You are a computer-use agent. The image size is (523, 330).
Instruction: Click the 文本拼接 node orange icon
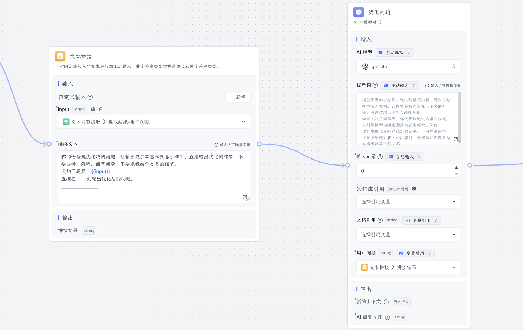60,56
